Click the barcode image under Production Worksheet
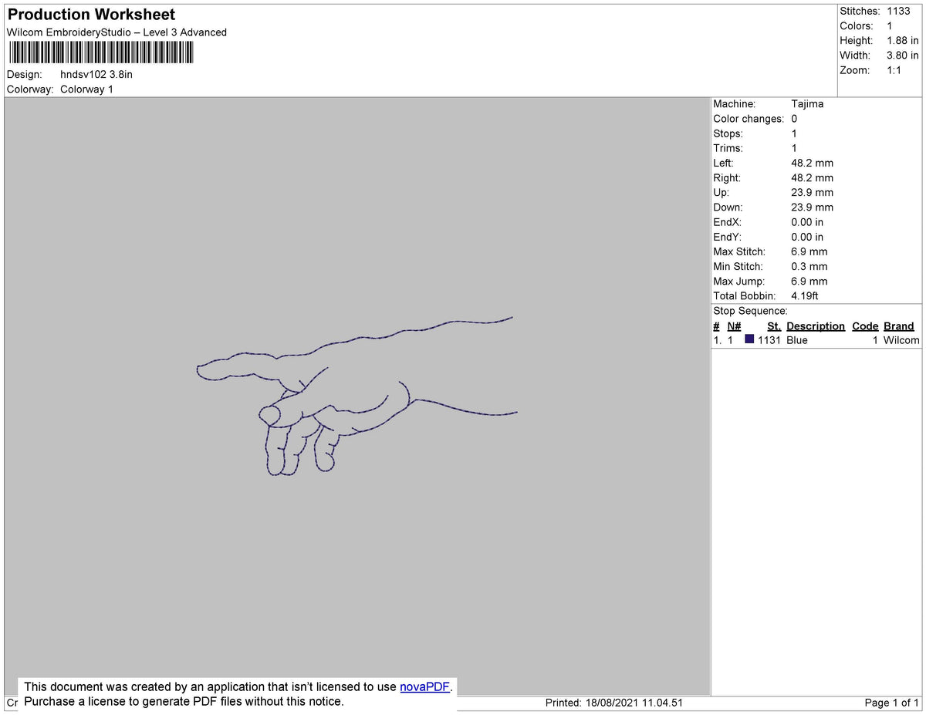 point(100,52)
